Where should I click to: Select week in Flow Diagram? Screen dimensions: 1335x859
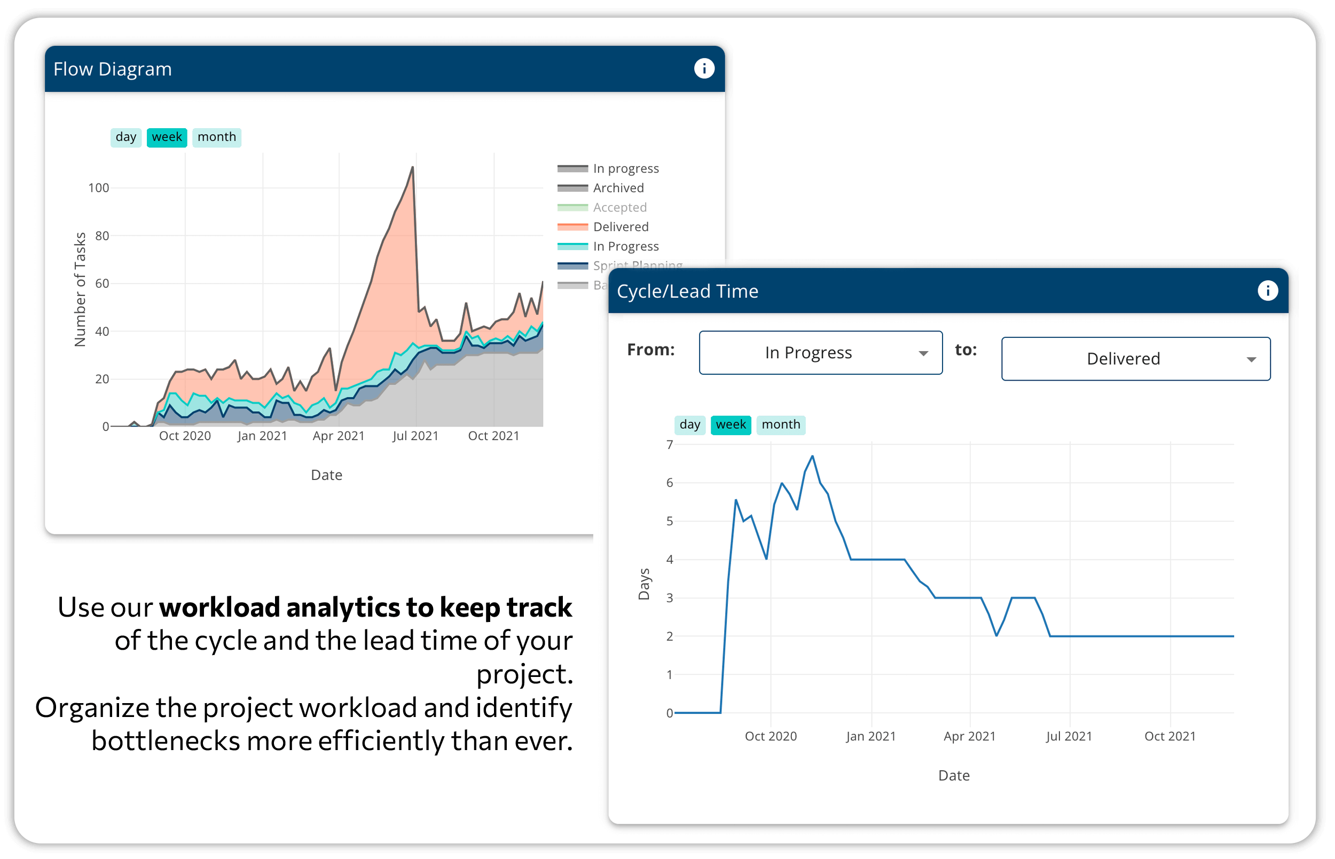click(x=167, y=137)
